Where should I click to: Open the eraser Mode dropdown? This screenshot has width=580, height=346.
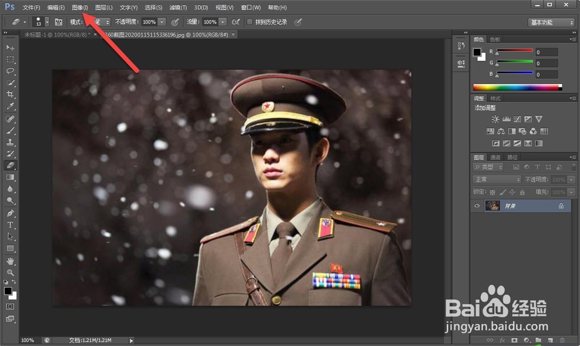(x=101, y=22)
